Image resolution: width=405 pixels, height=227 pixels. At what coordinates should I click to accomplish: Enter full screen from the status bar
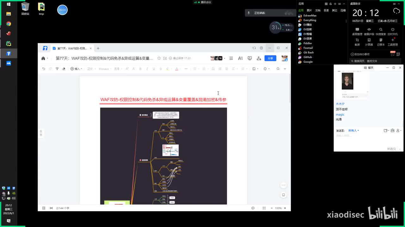[264, 208]
